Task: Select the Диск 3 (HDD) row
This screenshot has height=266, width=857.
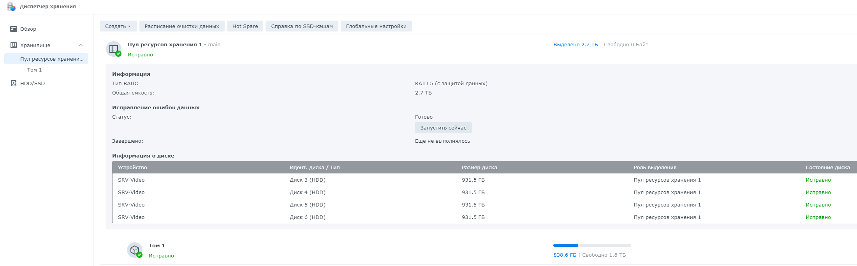Action: 484,180
